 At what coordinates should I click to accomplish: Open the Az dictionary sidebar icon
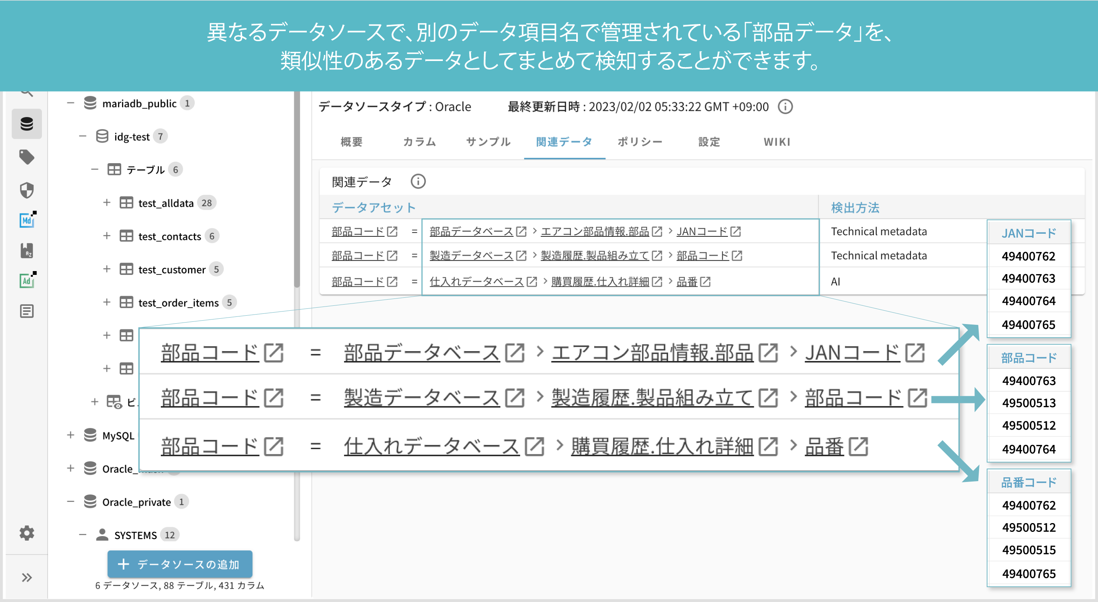(26, 251)
